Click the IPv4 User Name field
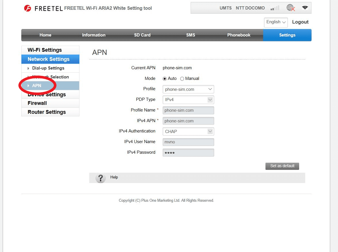Image resolution: width=338 pixels, height=252 pixels. [x=188, y=142]
